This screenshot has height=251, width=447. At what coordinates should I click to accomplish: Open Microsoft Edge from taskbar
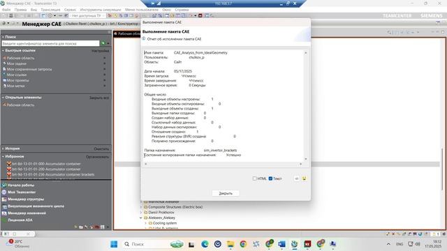pyautogui.click(x=205, y=244)
